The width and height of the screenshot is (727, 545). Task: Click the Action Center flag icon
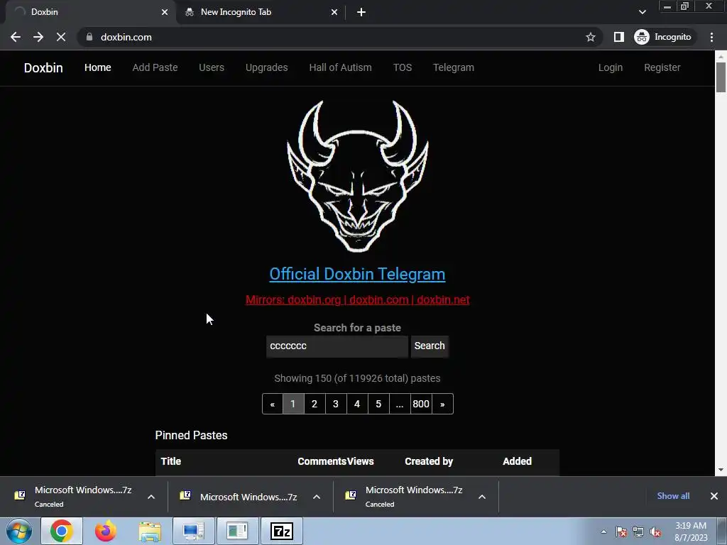point(621,532)
